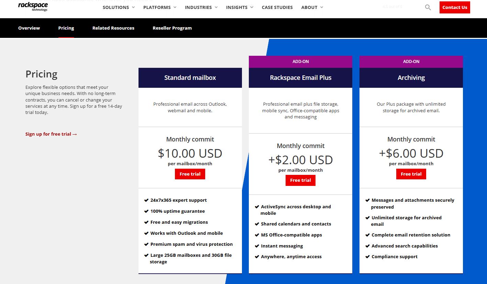Screen dimensions: 487x284
Task: Select the Pricing tab
Action: point(66,28)
